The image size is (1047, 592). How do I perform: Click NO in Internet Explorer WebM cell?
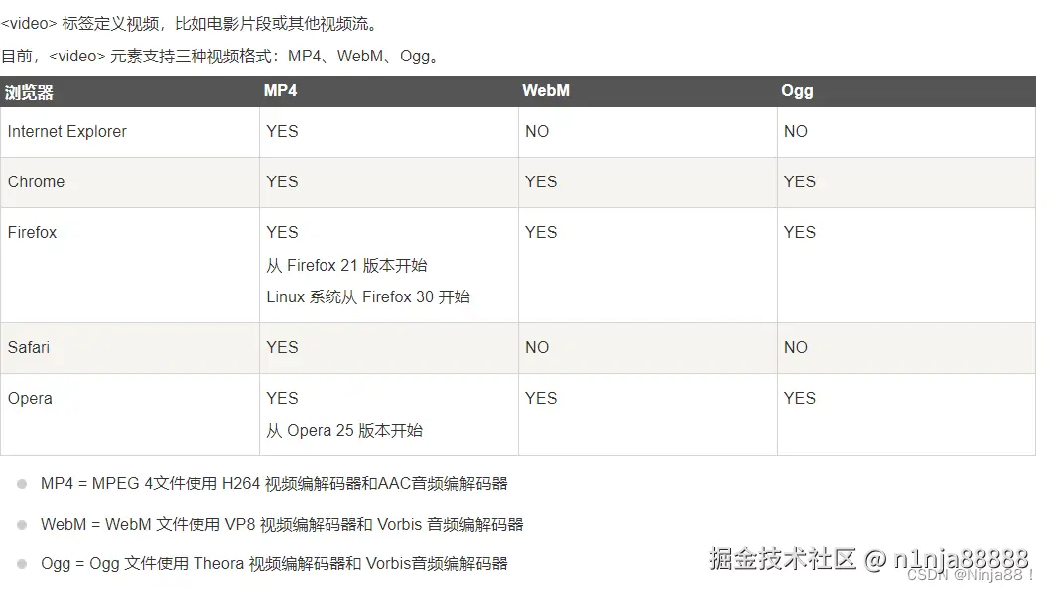click(x=537, y=132)
